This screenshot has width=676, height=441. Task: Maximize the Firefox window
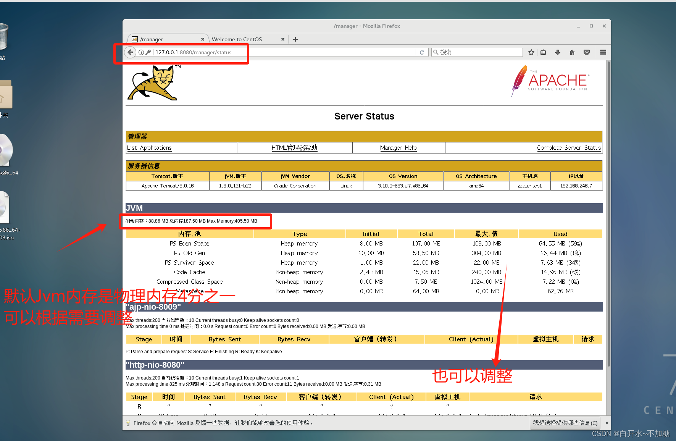(591, 26)
